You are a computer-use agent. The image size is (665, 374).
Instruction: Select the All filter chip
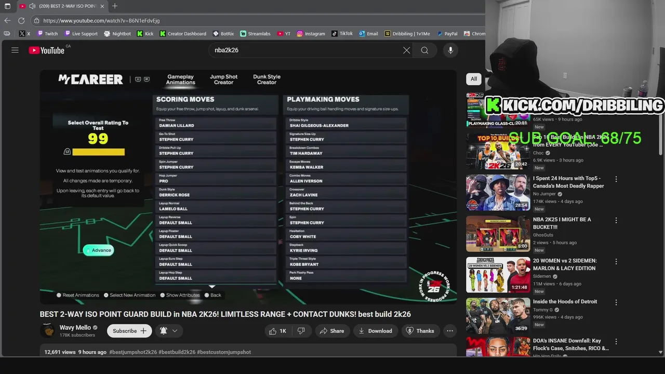click(x=474, y=79)
